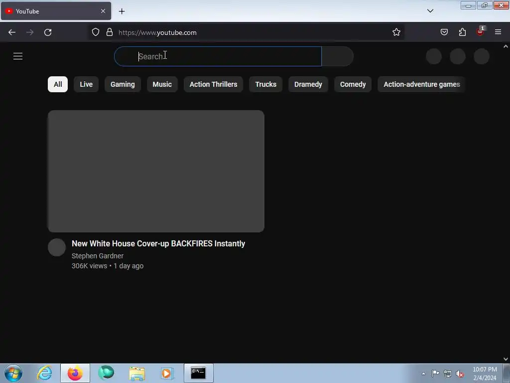The image size is (510, 383).
Task: Click the address bar URL
Action: (157, 32)
